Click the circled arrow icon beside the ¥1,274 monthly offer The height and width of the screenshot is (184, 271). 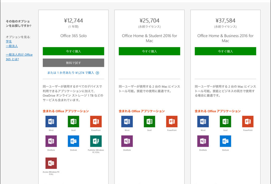tap(97, 73)
